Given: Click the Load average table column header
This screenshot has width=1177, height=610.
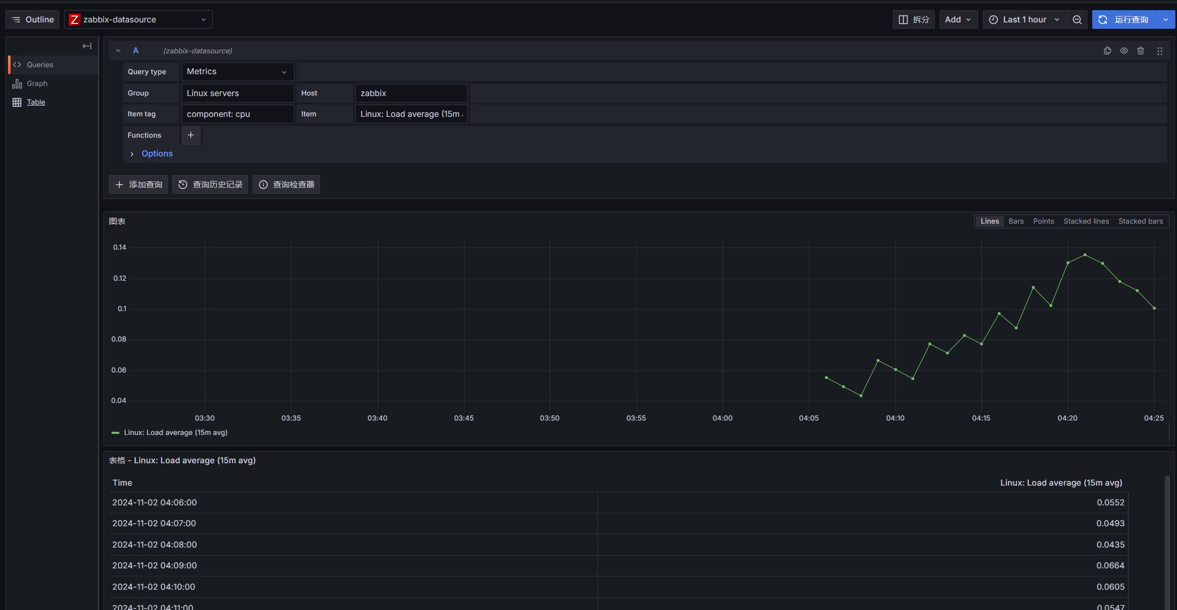Looking at the screenshot, I should [1061, 483].
